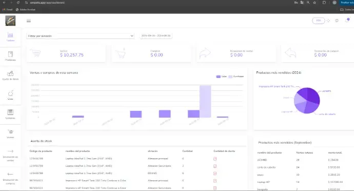Screen dimensions: 354x191
Task: Click the $ 5720.00 amount cell
Action: pos(334,167)
